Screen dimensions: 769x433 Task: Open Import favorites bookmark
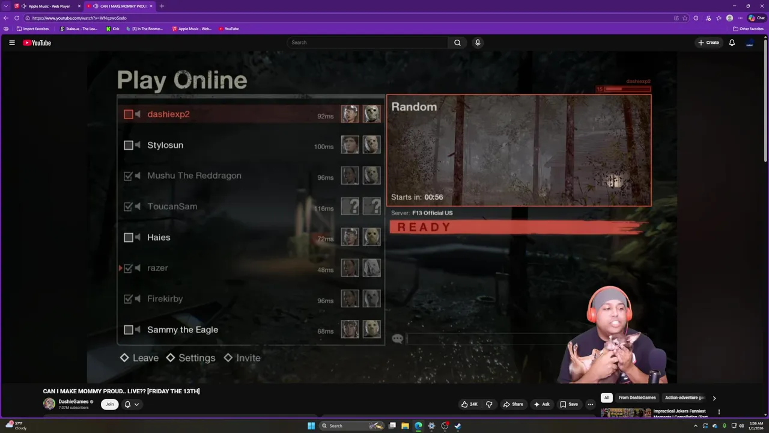tap(33, 29)
